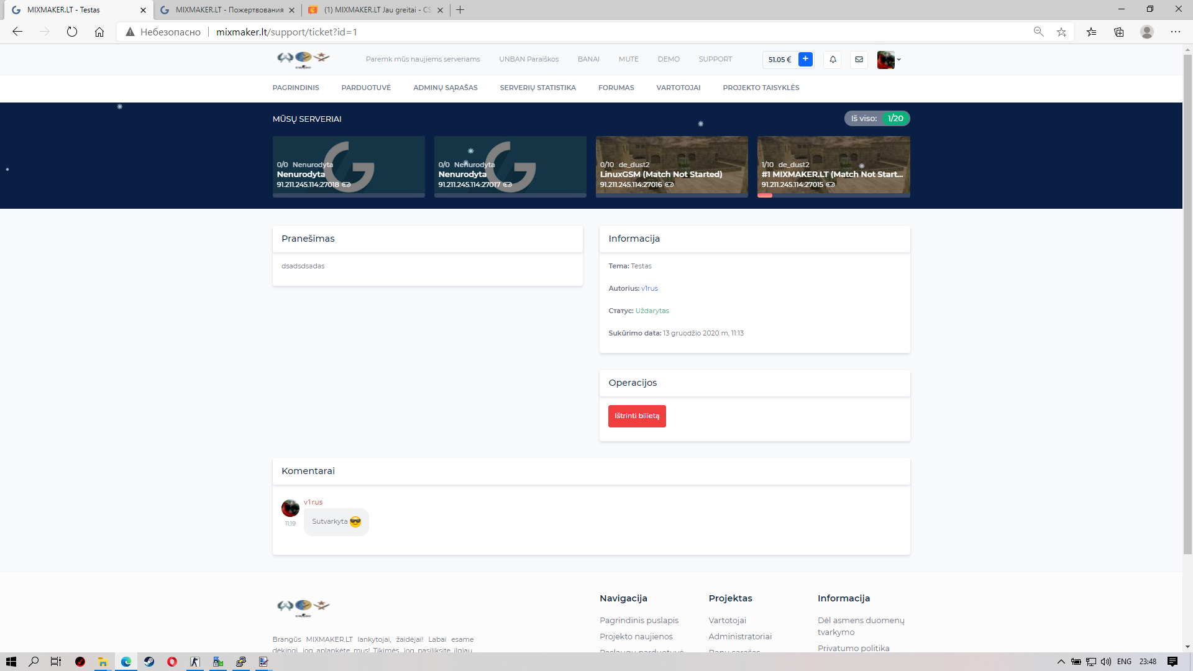Open the taskbar volume control
The image size is (1193, 671).
tap(1106, 662)
